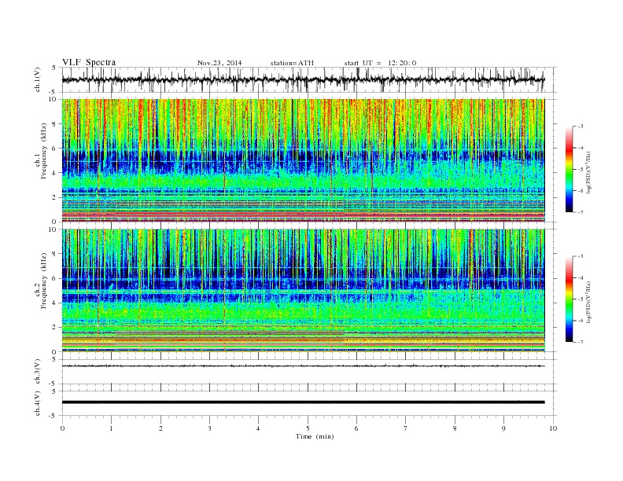Click the "-6" tick on lower colorbar
Screen dimensions: 623x481
(580, 321)
